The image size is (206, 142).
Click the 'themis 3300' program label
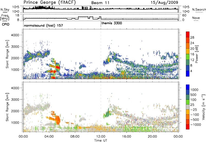(112, 23)
